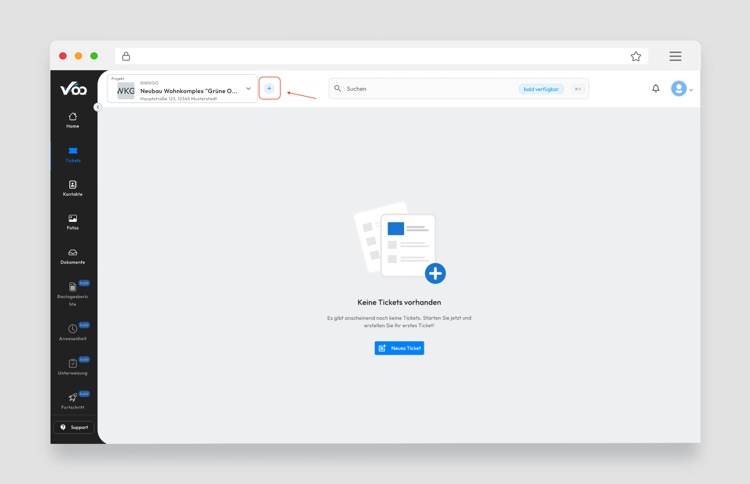
Task: Add a new project with plus button
Action: point(269,88)
